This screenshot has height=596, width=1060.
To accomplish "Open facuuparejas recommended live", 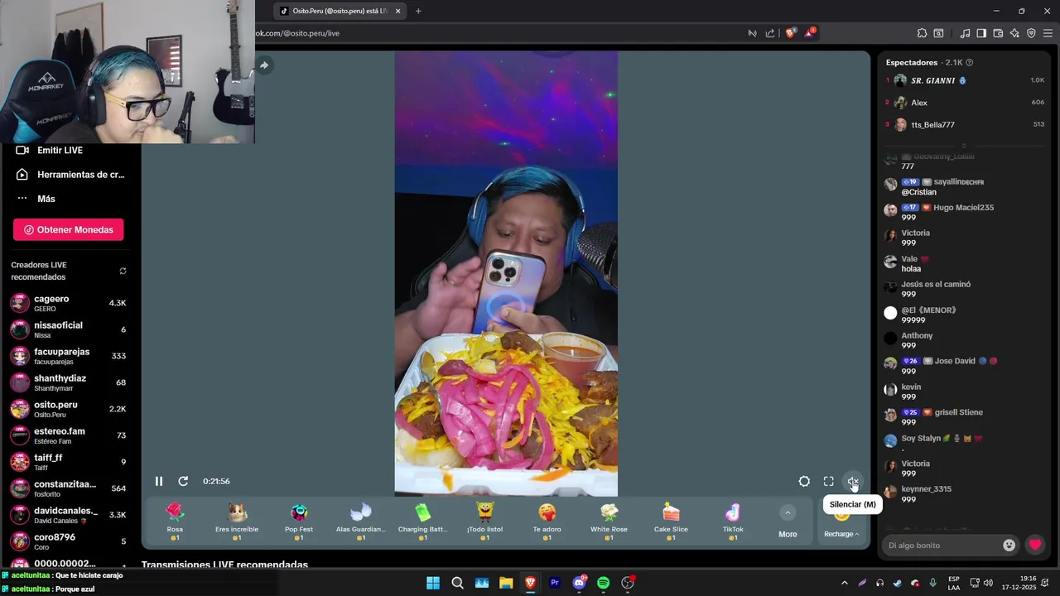I will click(68, 356).
